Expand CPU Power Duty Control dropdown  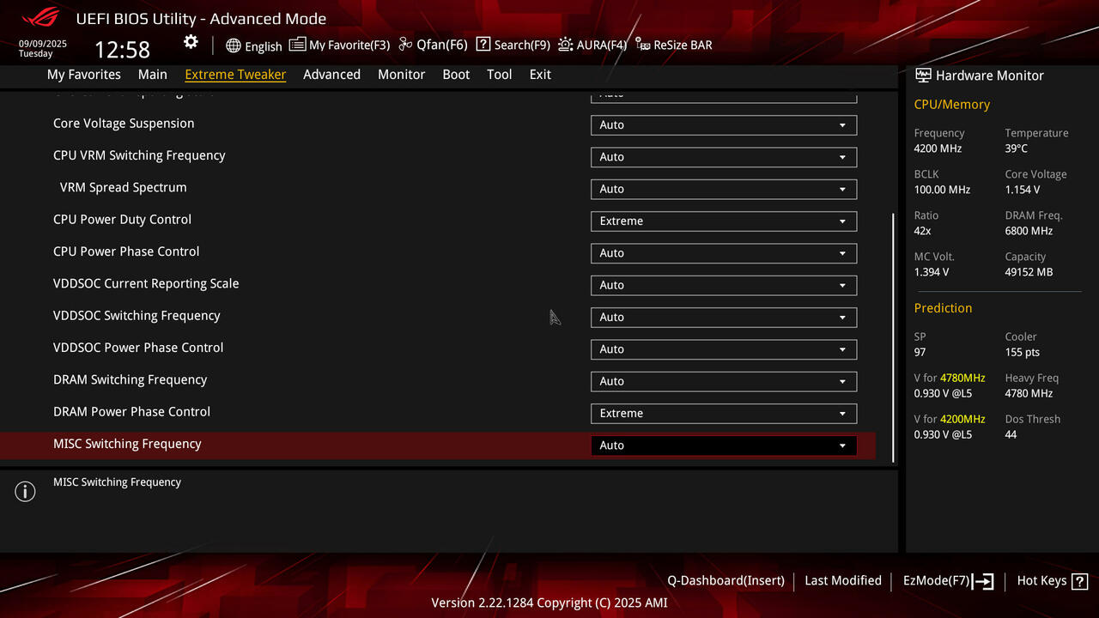724,221
